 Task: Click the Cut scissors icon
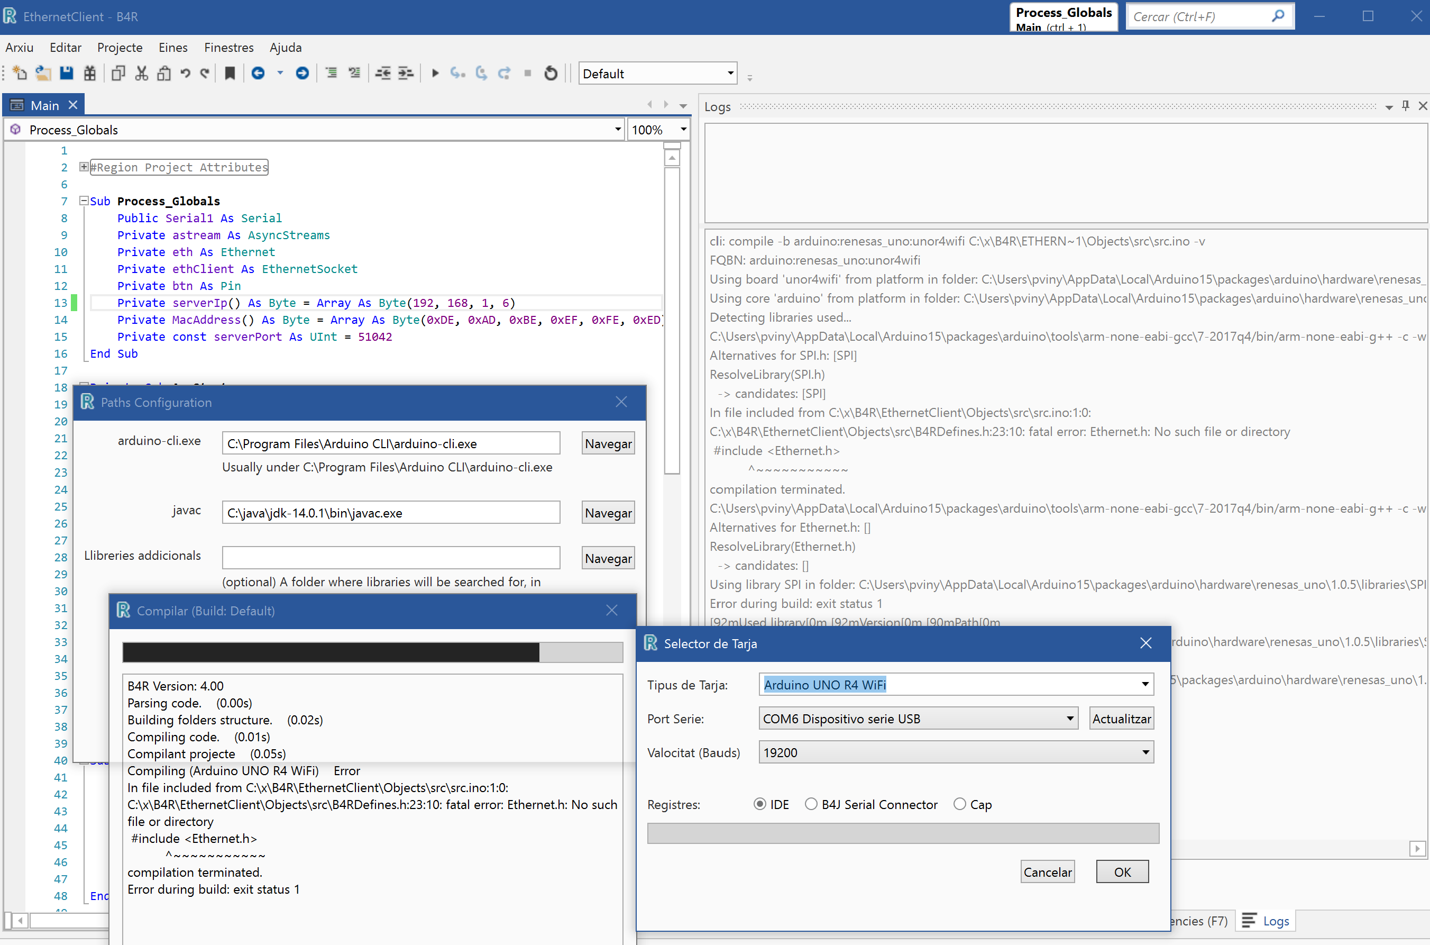(x=142, y=73)
